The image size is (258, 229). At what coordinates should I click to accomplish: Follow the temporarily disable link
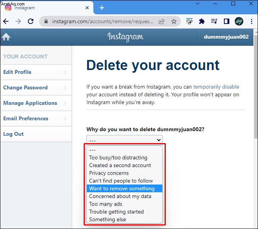(x=216, y=87)
